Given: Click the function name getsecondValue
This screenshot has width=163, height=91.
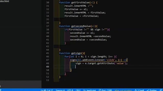Looking at the screenshot, I should (x=81, y=26).
